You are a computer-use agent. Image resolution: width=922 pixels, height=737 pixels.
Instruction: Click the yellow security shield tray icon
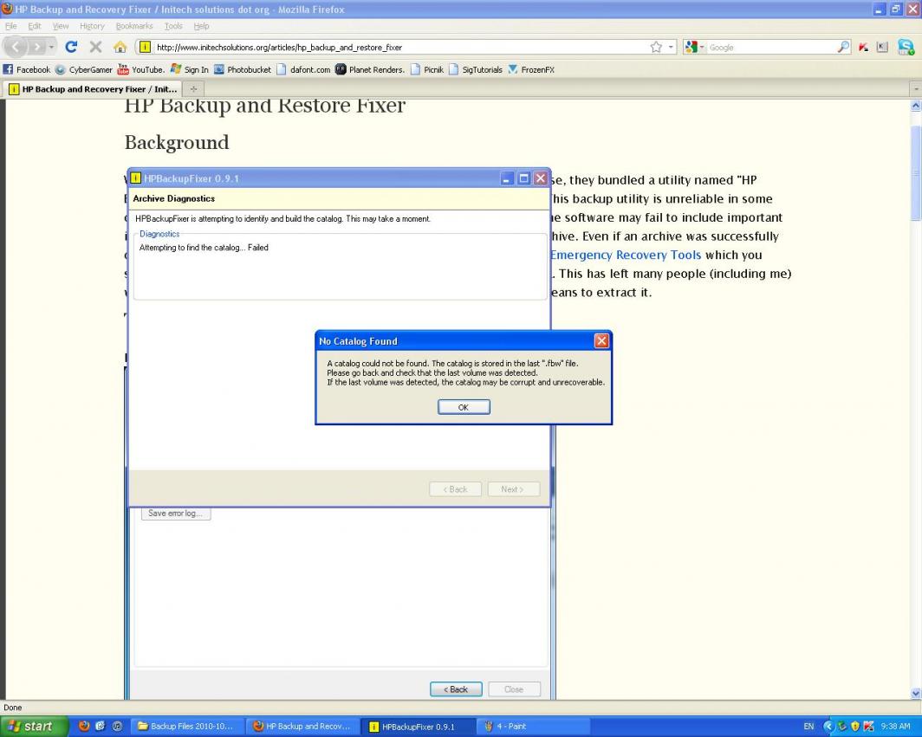pos(855,727)
